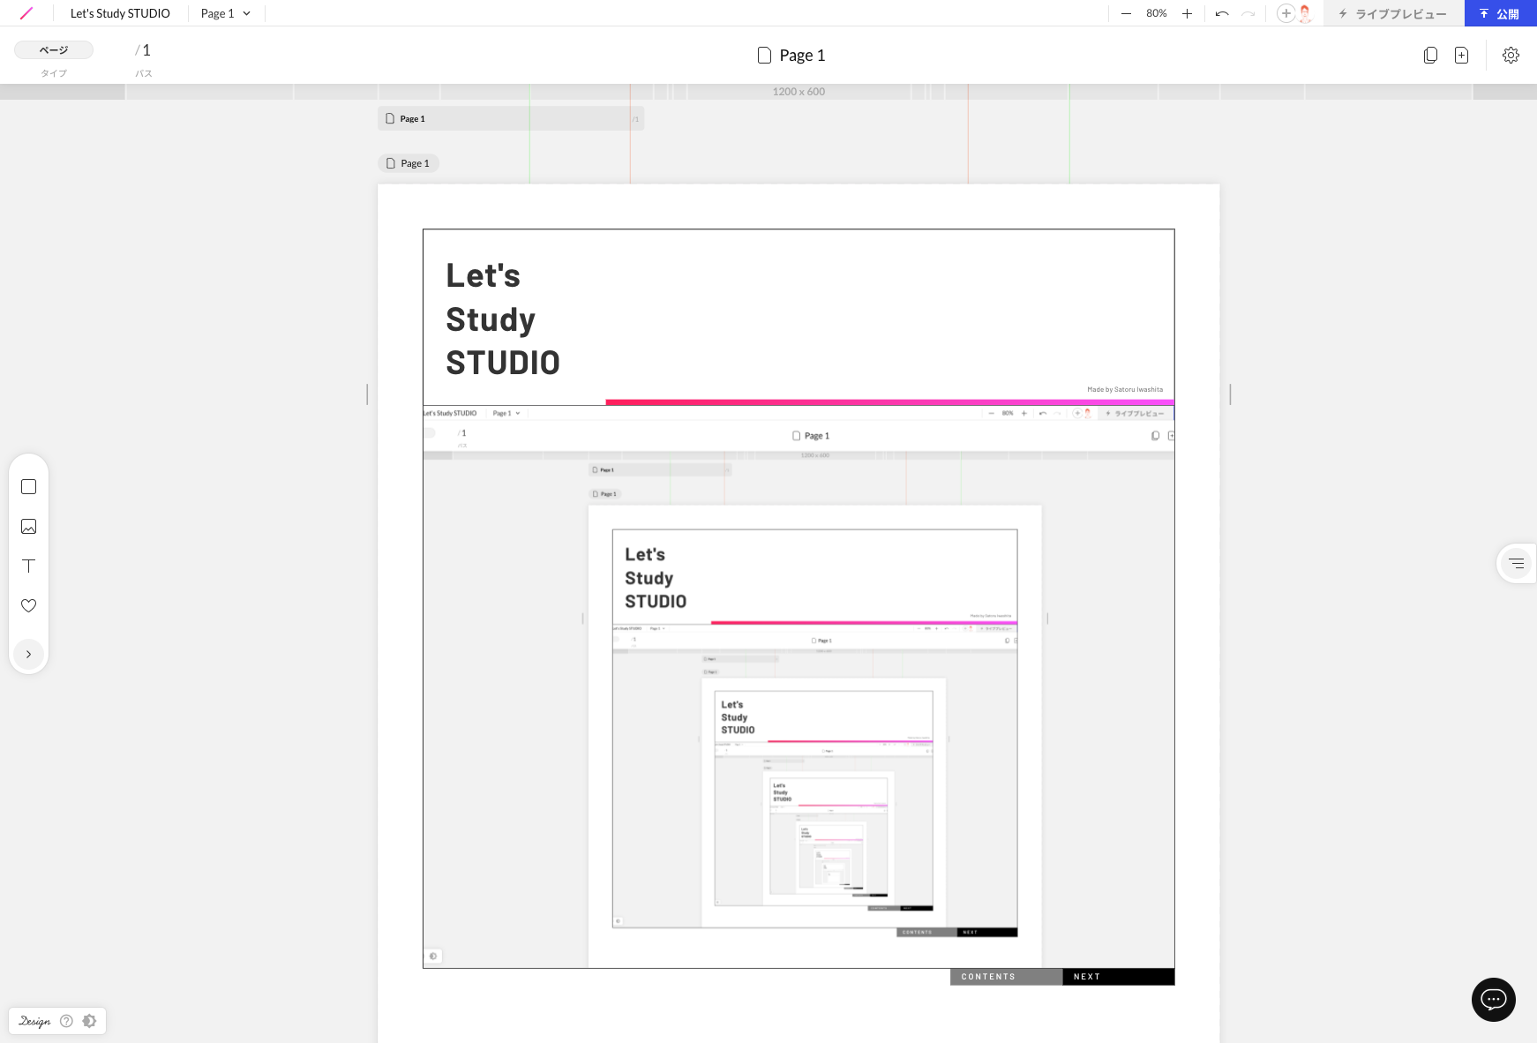
Task: Select the Text tool in left toolbar
Action: [28, 566]
